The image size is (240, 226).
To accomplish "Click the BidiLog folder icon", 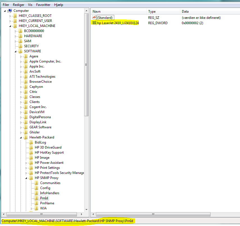I will coord(31,142).
